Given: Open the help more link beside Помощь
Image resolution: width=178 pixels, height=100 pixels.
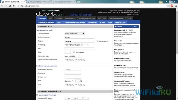Looking at the screenshot, I should point(135,27).
